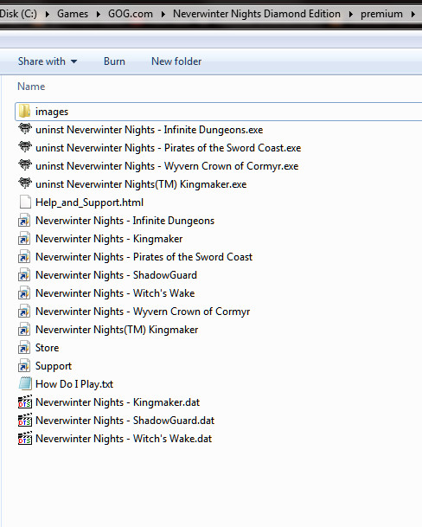
Task: Click the uninst Infinite Dungeons.exe icon
Action: coord(25,129)
